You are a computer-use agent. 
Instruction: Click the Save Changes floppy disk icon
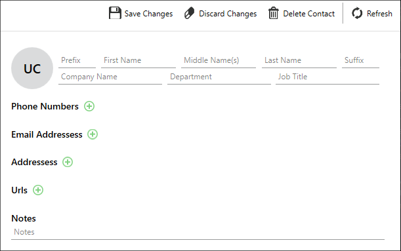point(115,13)
